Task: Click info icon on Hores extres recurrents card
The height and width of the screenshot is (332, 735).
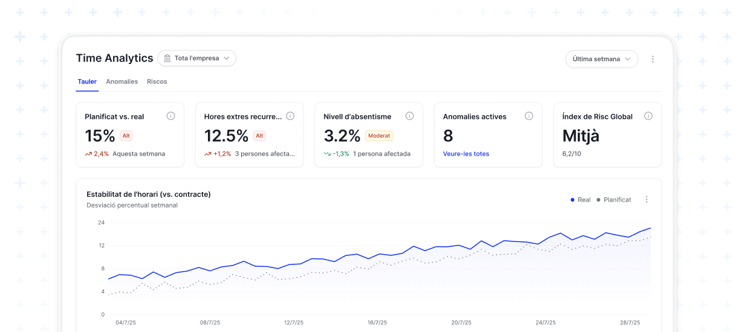Action: [290, 116]
